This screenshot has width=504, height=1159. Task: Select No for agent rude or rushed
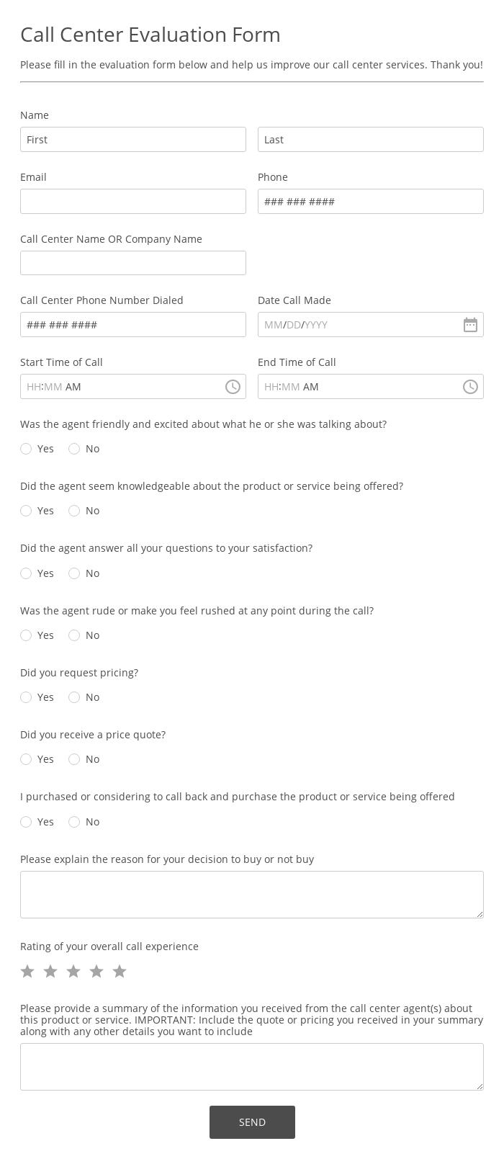point(74,635)
